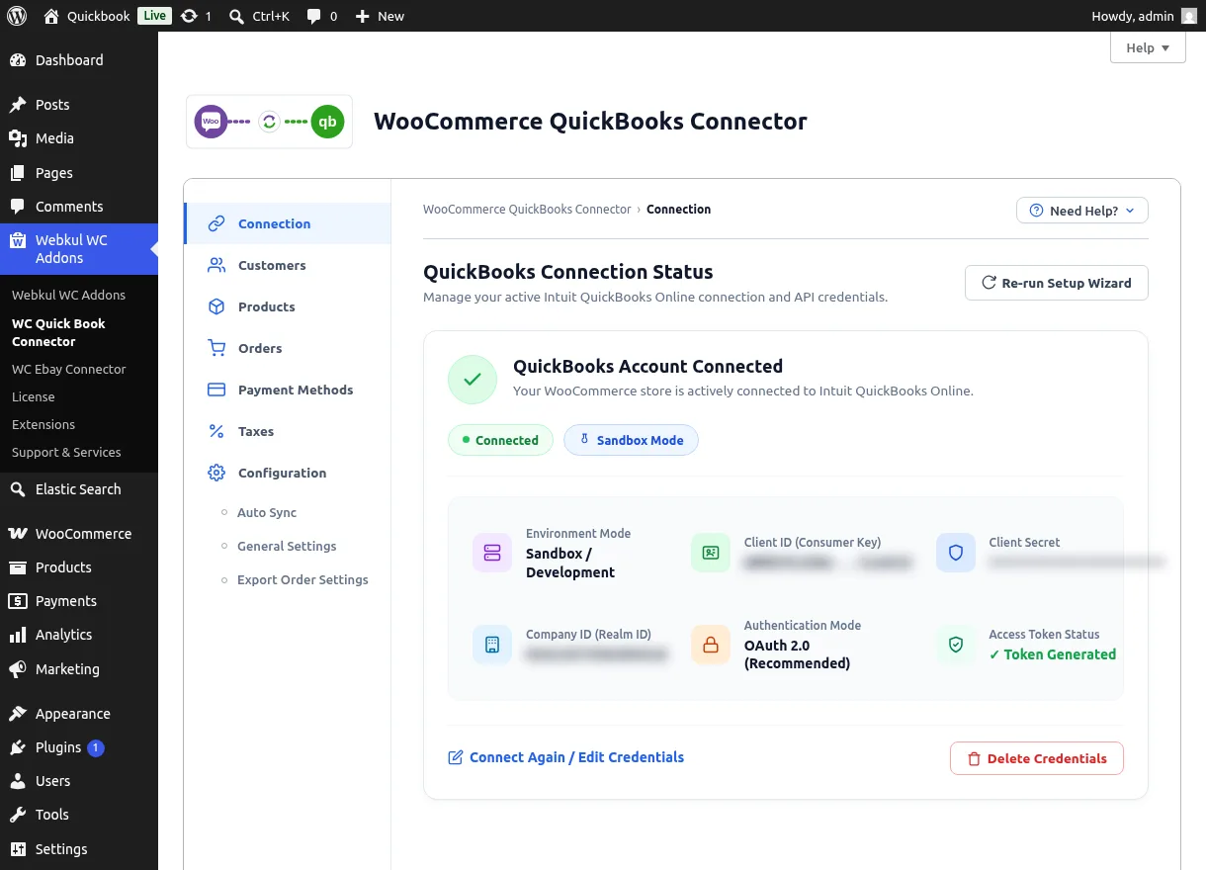The width and height of the screenshot is (1206, 870).
Task: Open Settings admin menu
Action: [79, 848]
